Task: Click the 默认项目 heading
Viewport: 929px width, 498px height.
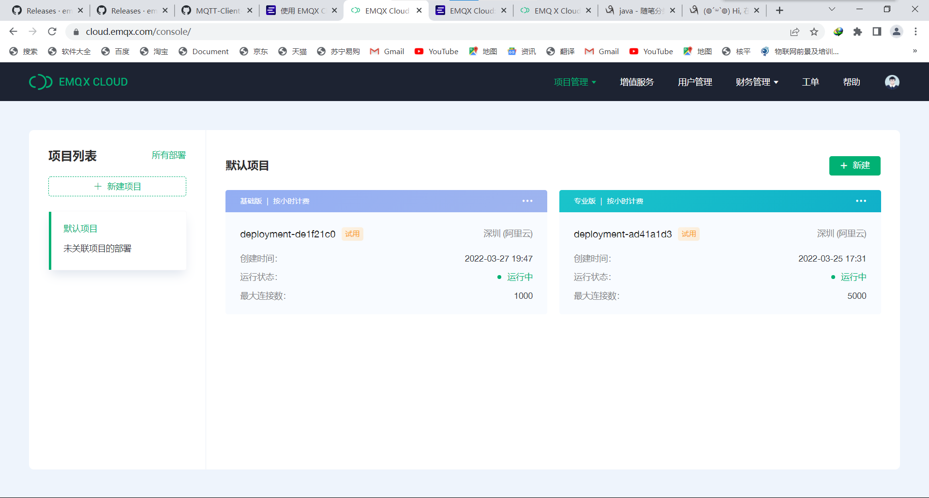Action: (247, 166)
